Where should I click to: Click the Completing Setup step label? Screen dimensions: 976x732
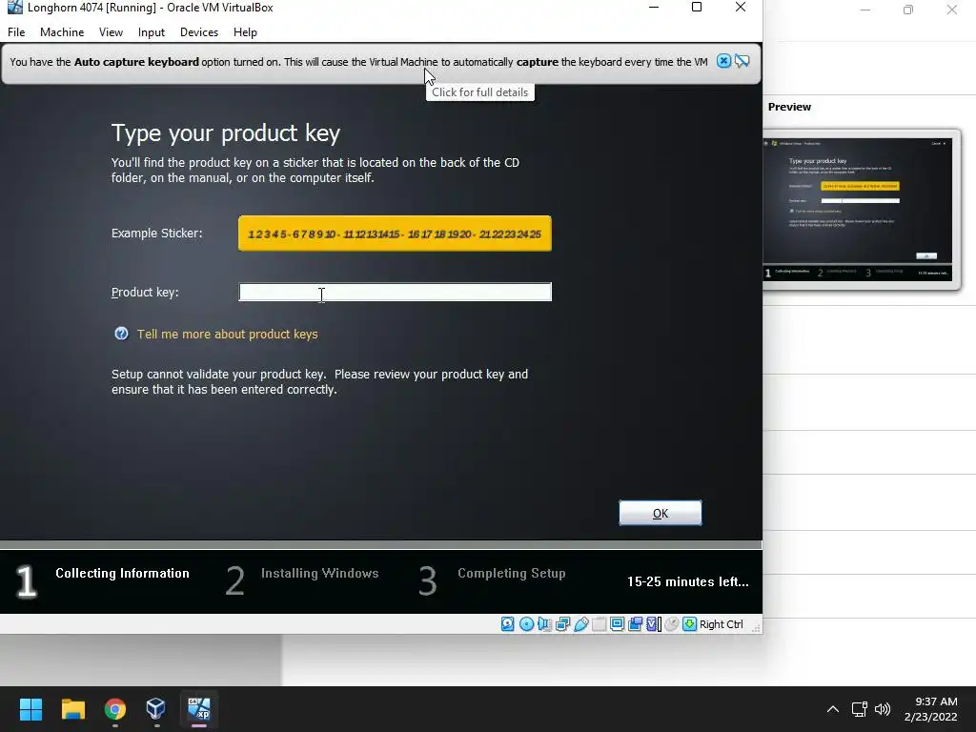click(x=512, y=573)
